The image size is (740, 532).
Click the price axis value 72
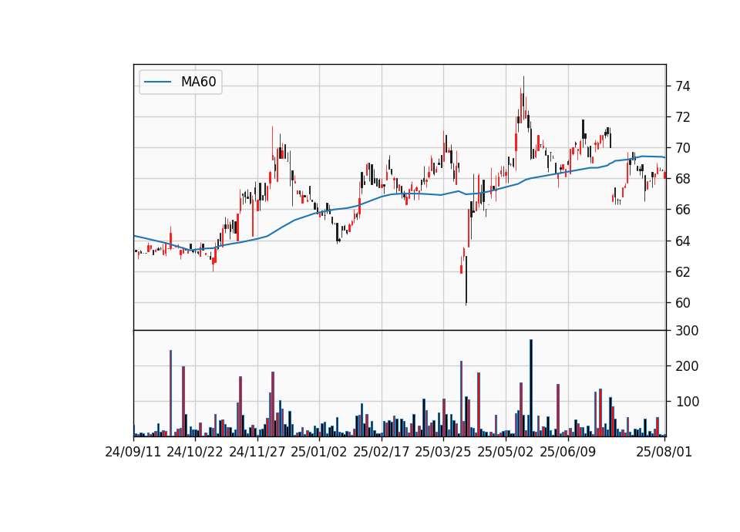[683, 117]
